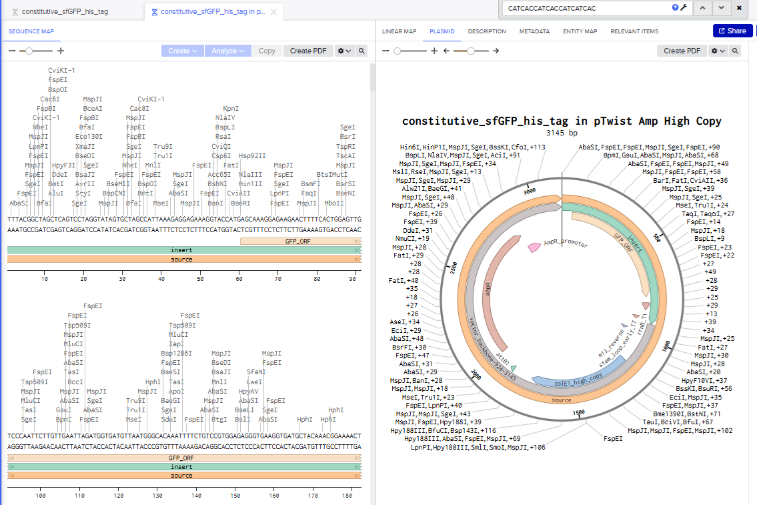Select the PLASMID tab
The image size is (757, 505).
click(x=442, y=31)
